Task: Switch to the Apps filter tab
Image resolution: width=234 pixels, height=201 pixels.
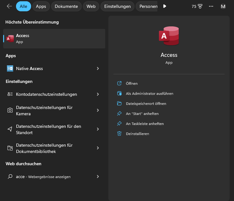Action: click(x=41, y=6)
